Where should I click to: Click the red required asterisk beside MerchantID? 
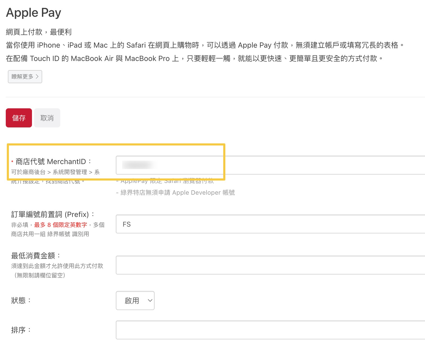coord(12,162)
